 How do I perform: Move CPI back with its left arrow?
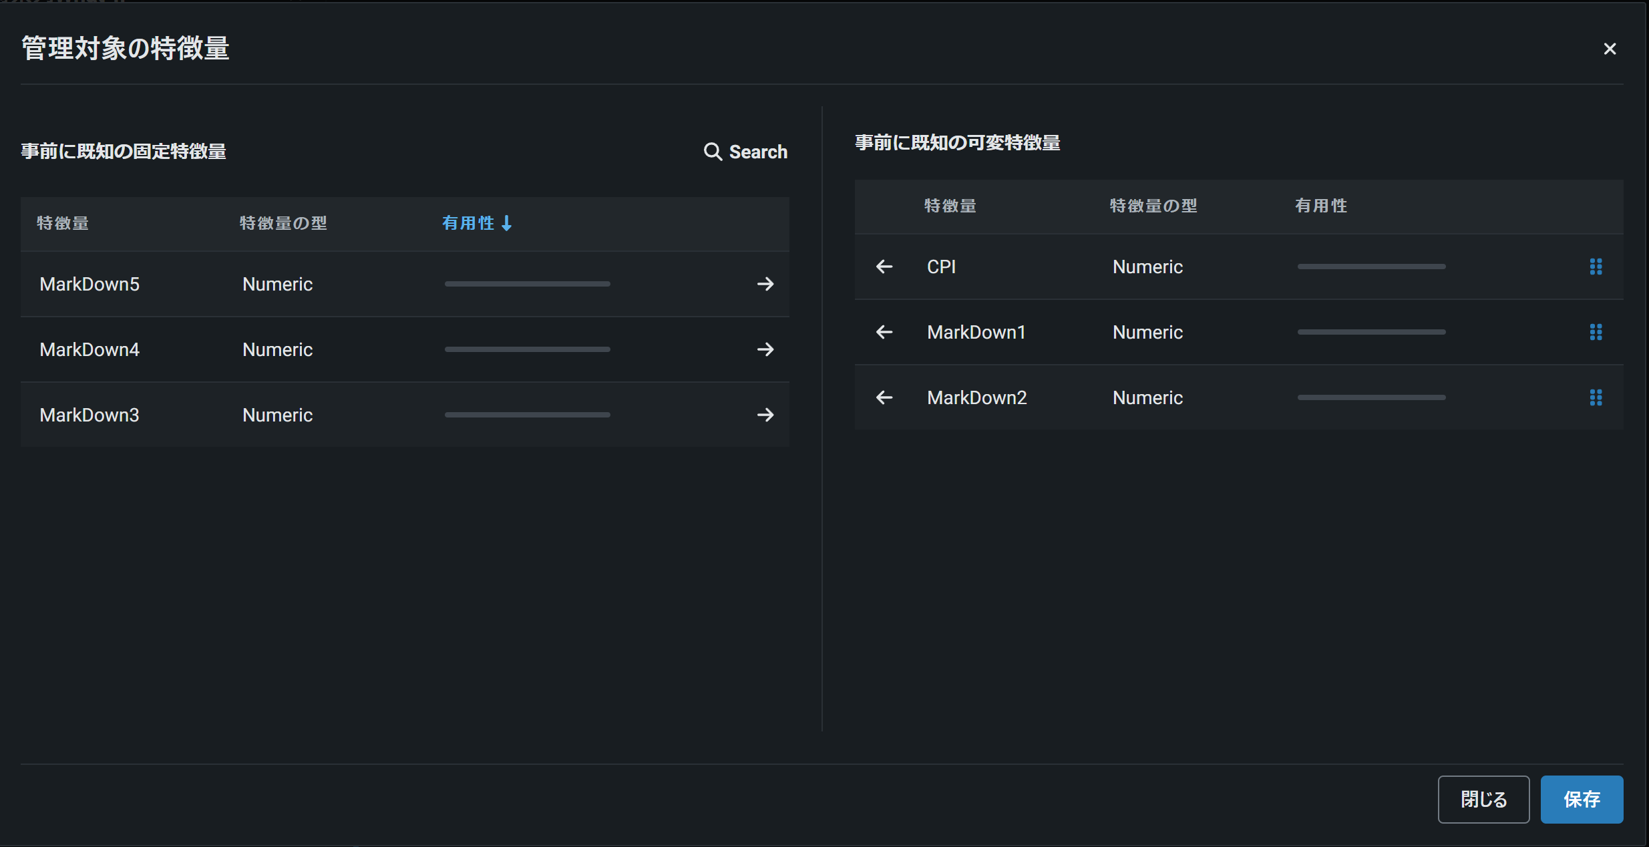[x=884, y=267]
